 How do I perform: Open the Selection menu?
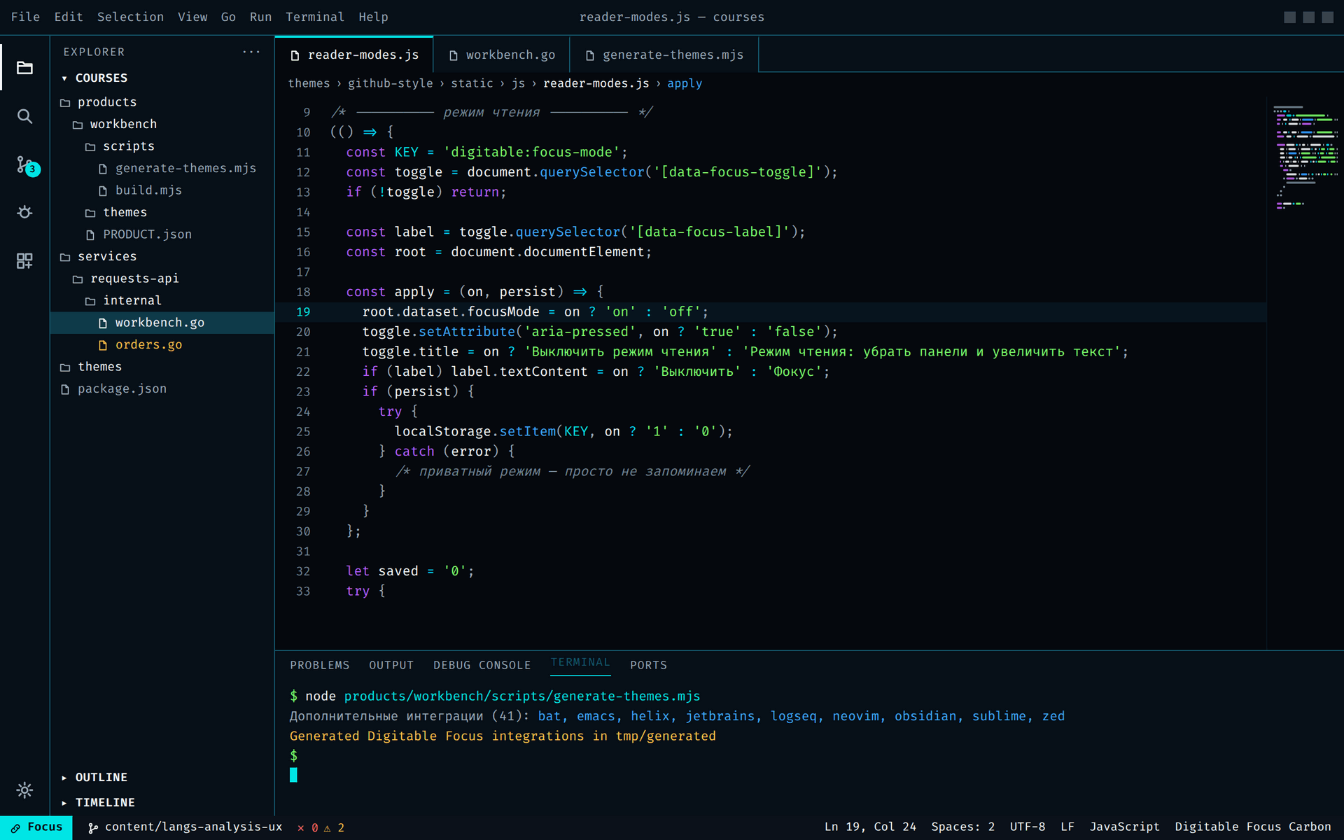click(130, 17)
